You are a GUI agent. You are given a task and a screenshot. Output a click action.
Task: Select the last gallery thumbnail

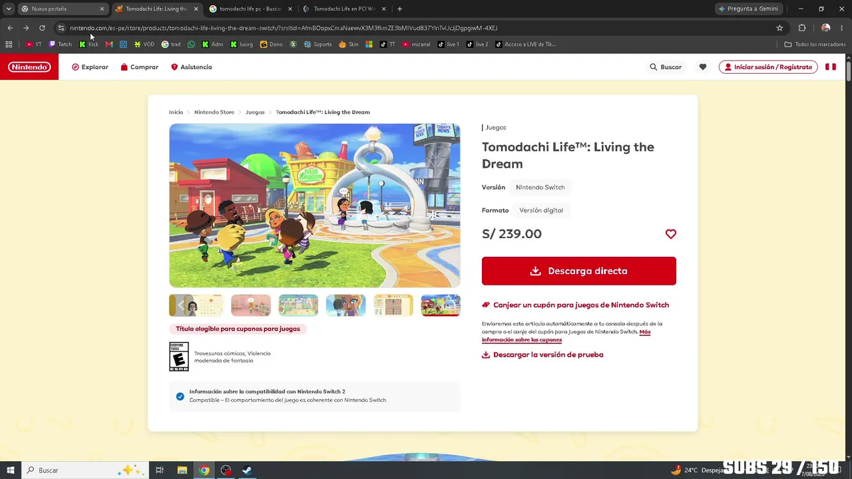pyautogui.click(x=441, y=305)
